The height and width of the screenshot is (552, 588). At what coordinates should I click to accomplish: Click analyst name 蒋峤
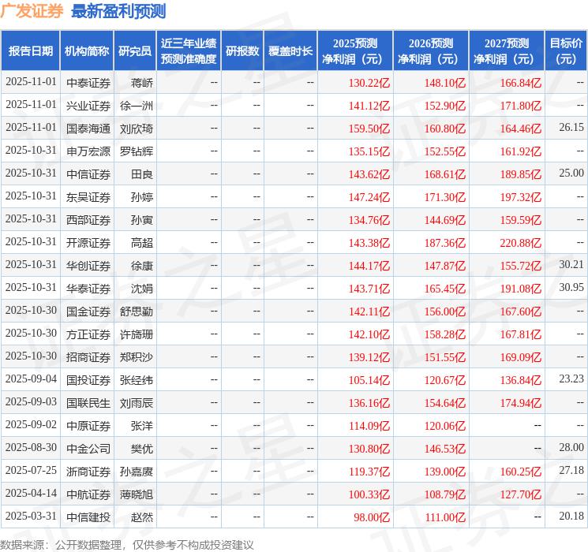coord(142,83)
